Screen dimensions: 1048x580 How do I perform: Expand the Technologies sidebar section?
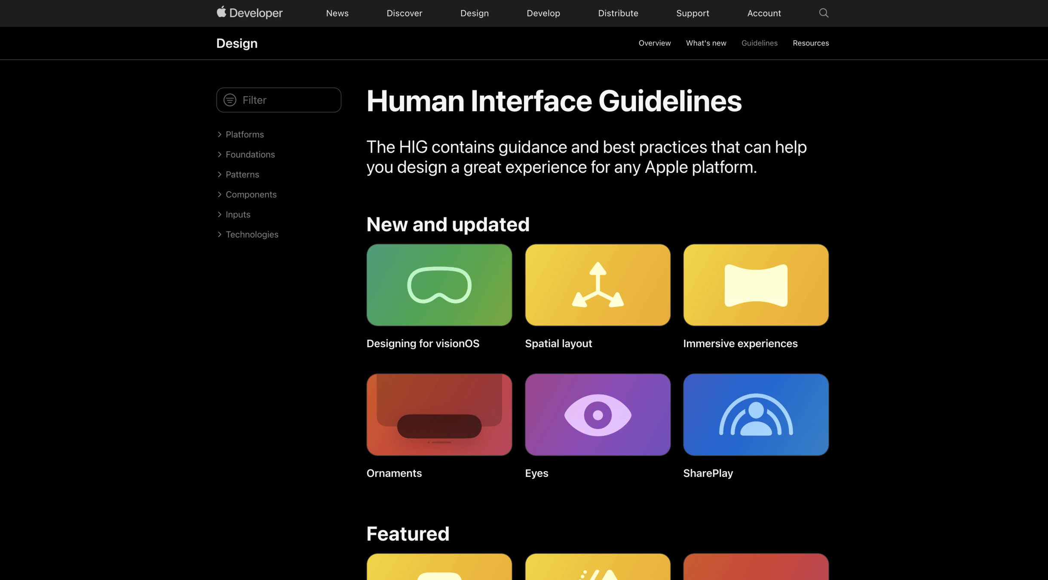251,234
